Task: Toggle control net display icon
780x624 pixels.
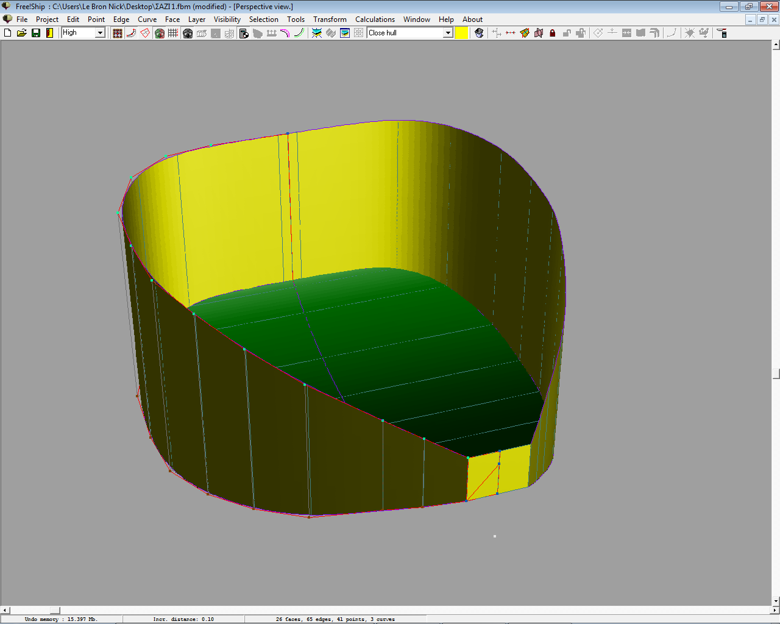Action: [118, 33]
